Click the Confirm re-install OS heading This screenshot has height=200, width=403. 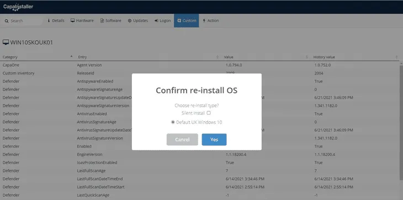tap(197, 90)
